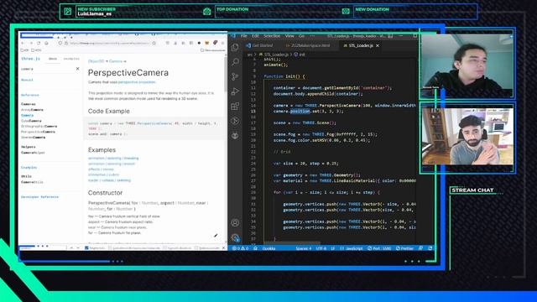Click the find-in-page input field
537x302 pixels.
click(x=43, y=248)
